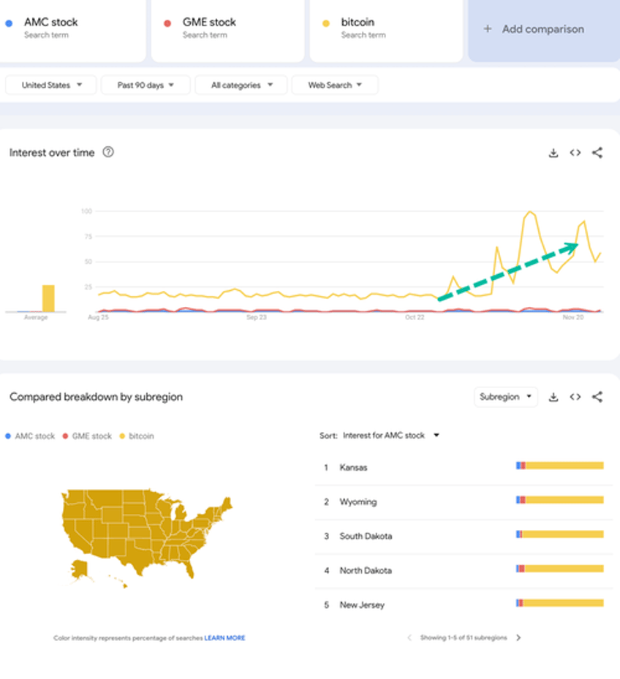Download subregion breakdown data

pyautogui.click(x=553, y=397)
